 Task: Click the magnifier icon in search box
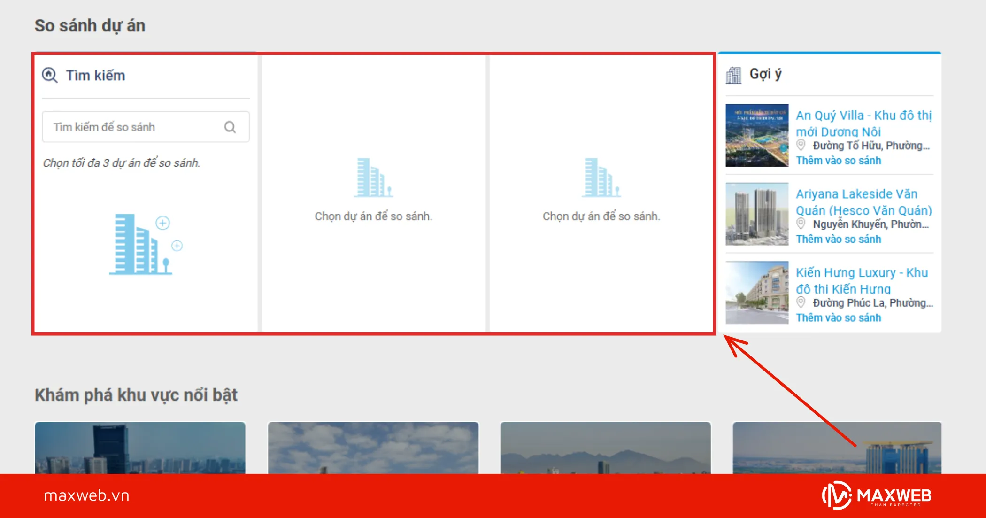pyautogui.click(x=230, y=127)
